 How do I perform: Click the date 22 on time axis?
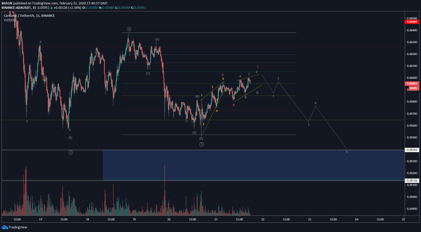(263, 219)
